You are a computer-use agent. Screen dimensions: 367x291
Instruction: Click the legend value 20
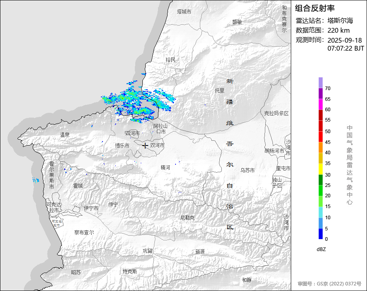[328, 196]
